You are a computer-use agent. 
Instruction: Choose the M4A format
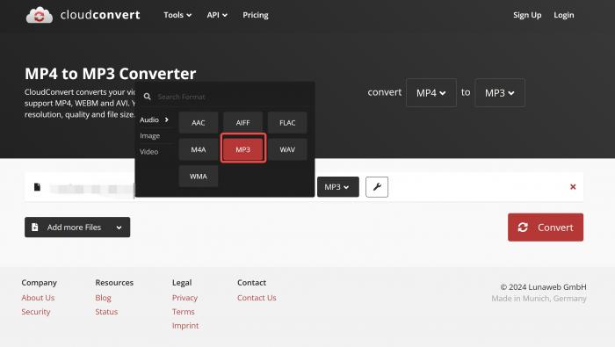198,149
